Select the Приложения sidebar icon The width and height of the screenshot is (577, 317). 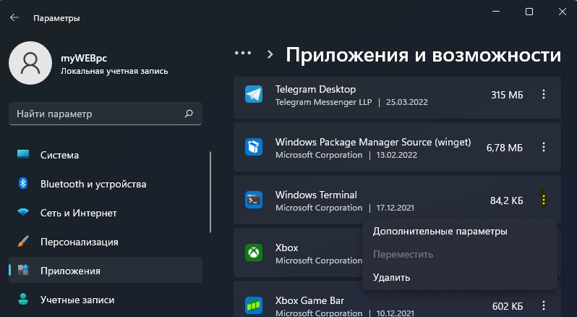23,270
